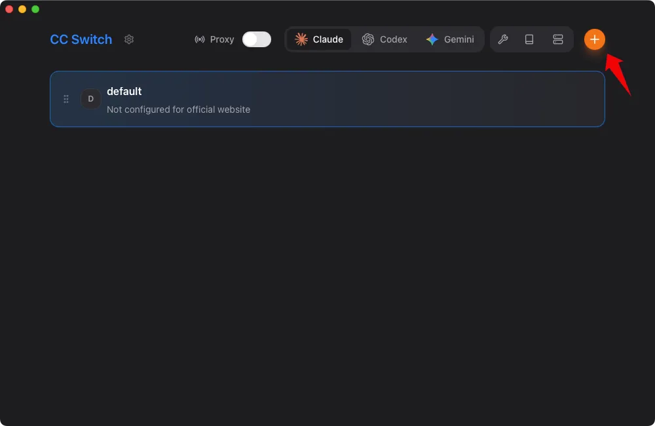This screenshot has width=655, height=426.
Task: Maximize the window with green button
Action: pos(35,9)
